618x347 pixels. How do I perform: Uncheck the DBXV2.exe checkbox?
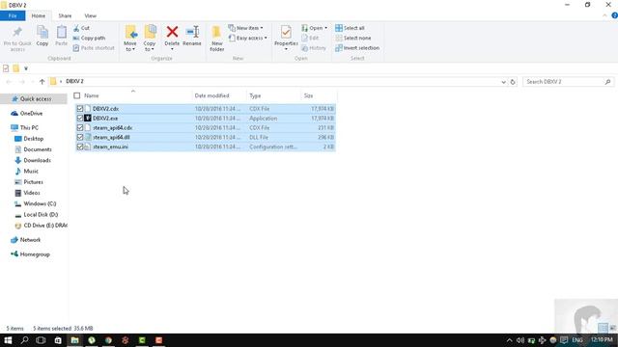pyautogui.click(x=80, y=118)
